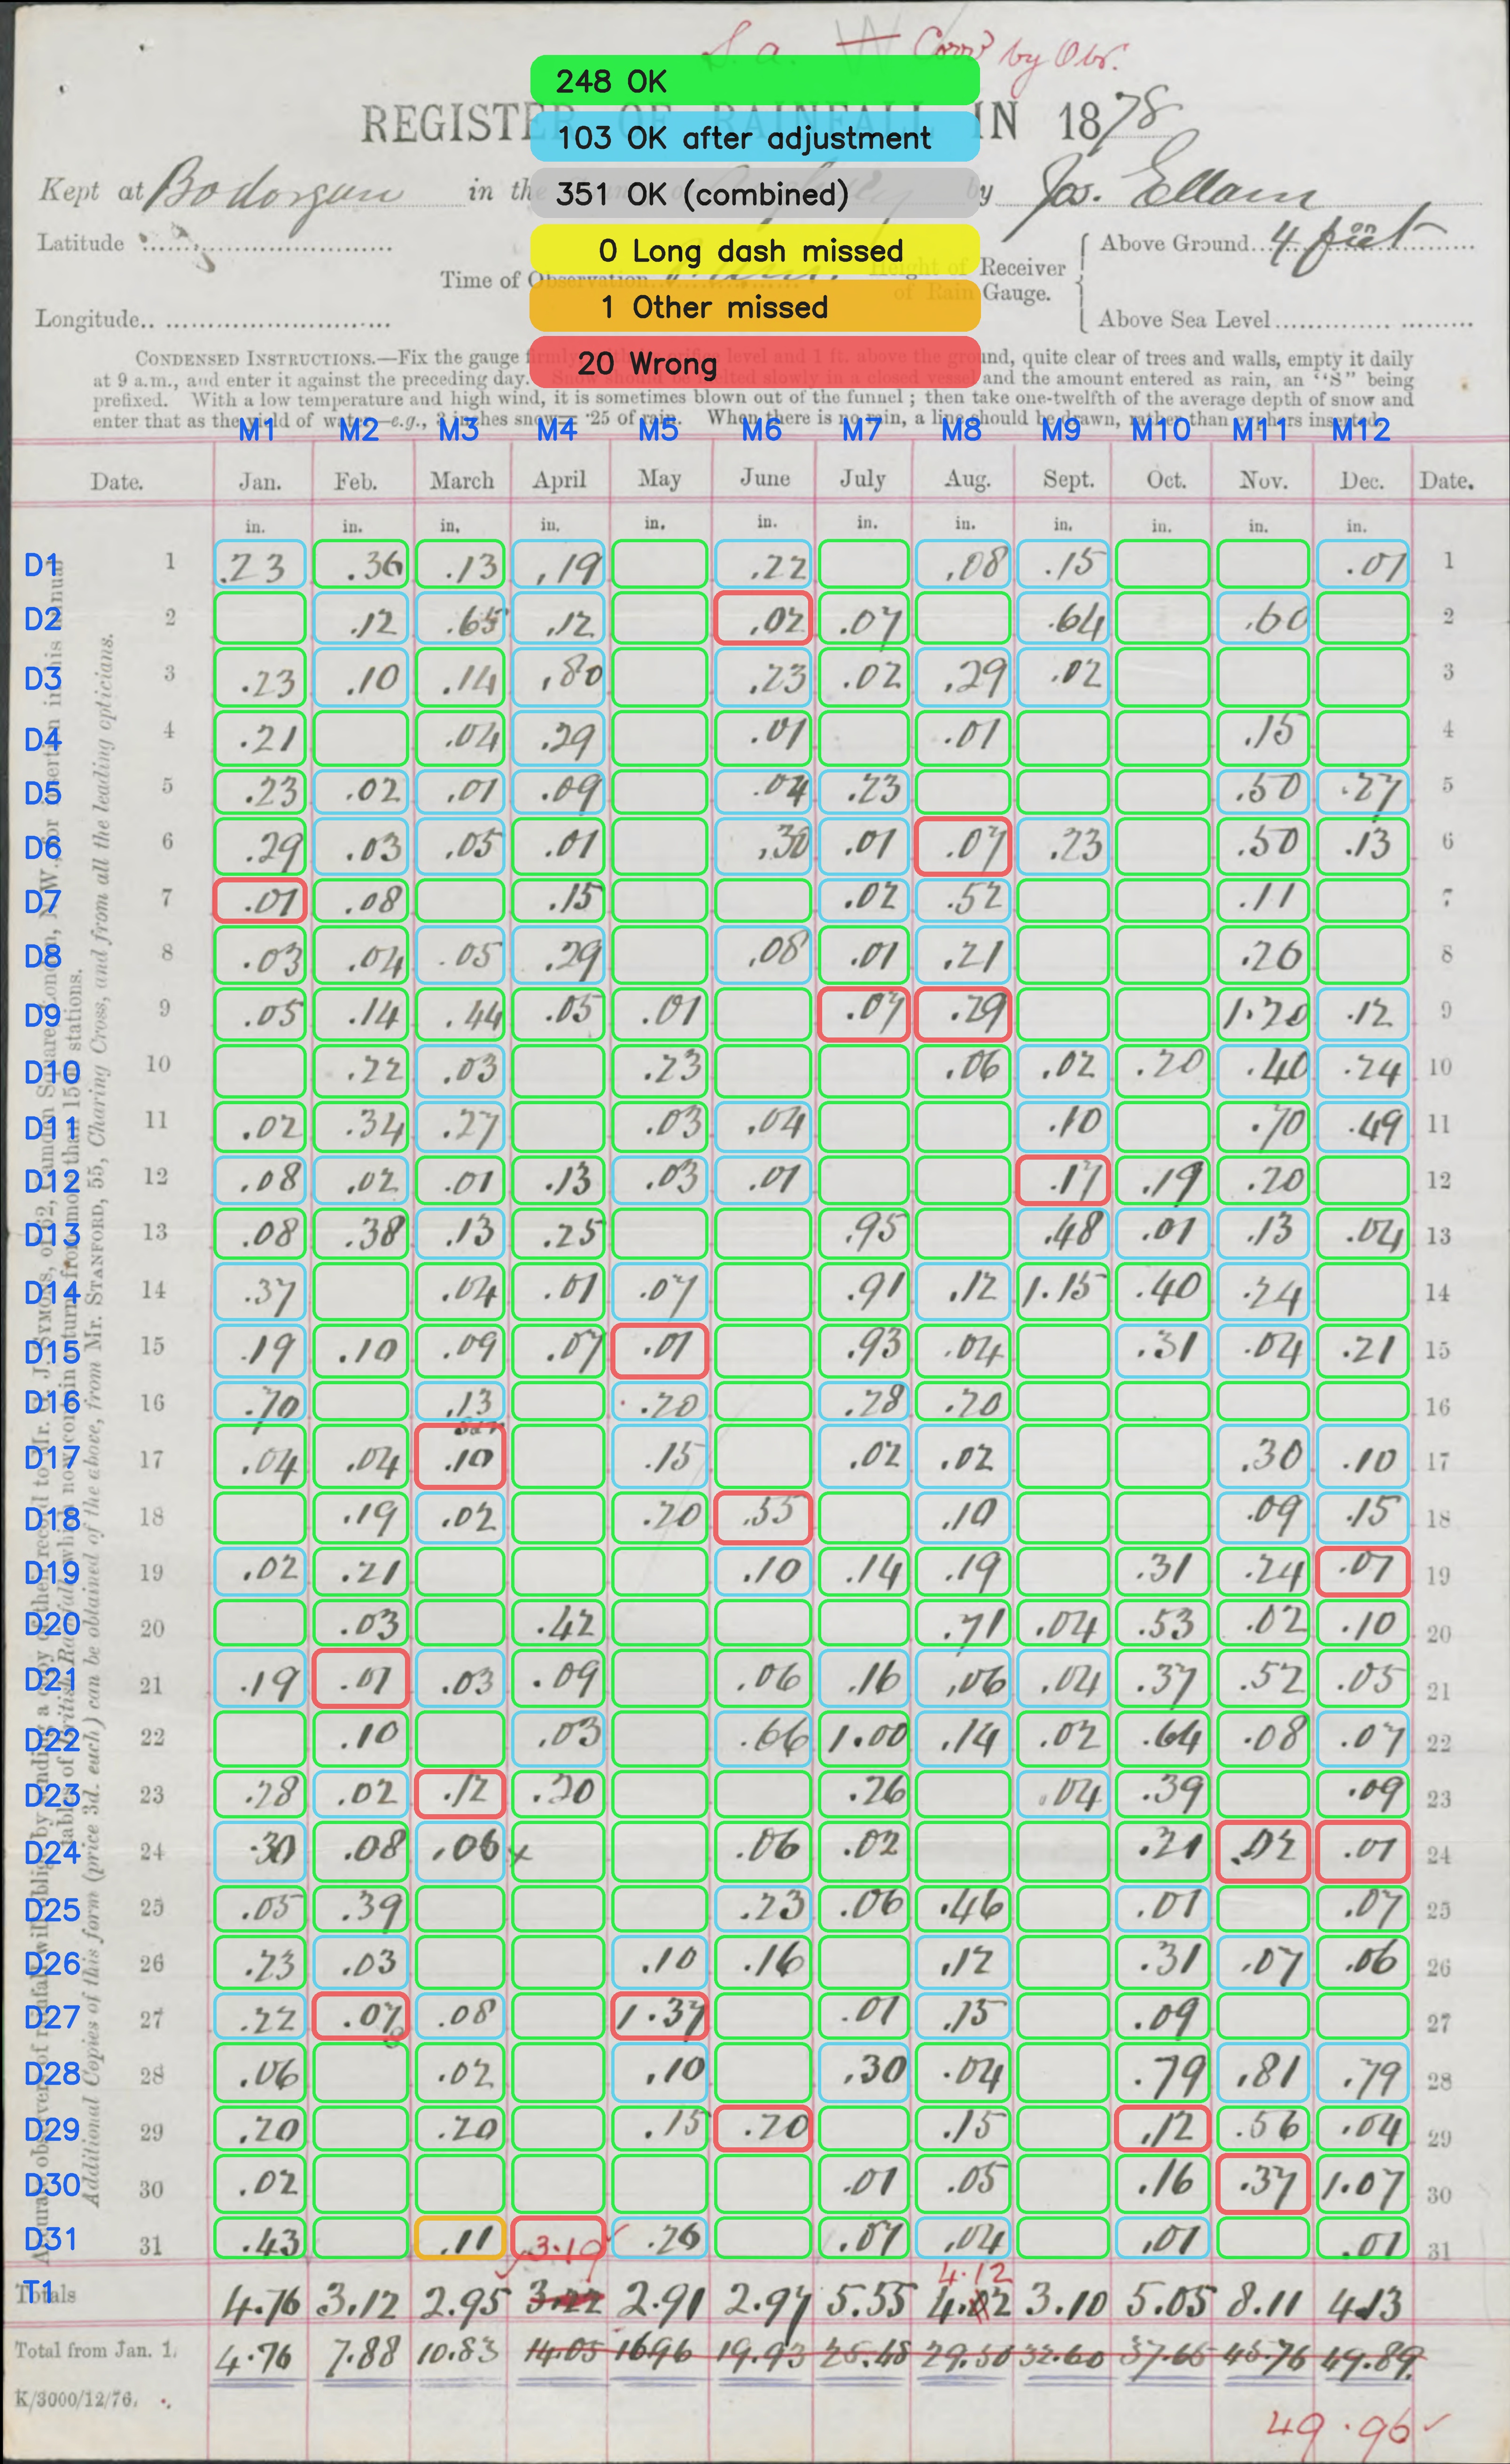Click the red-boxed March day 17 cell
This screenshot has width=1510, height=2464.
460,1457
